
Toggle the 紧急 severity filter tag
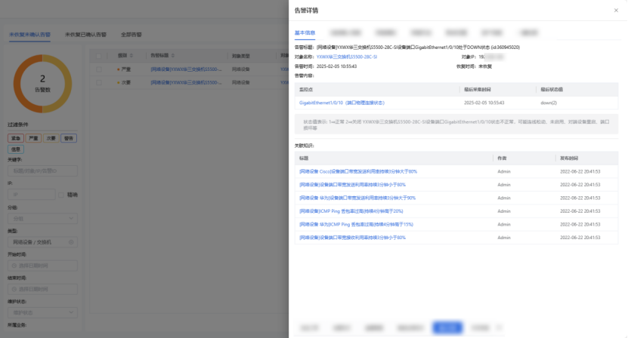(15, 138)
